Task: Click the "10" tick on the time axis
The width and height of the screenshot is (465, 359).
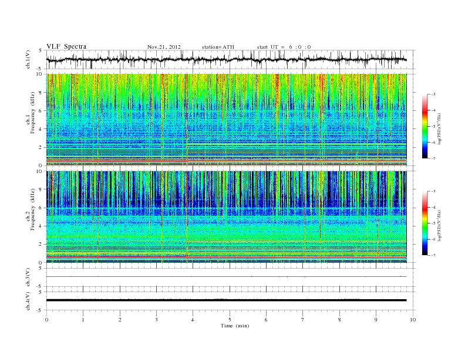Action: point(413,320)
